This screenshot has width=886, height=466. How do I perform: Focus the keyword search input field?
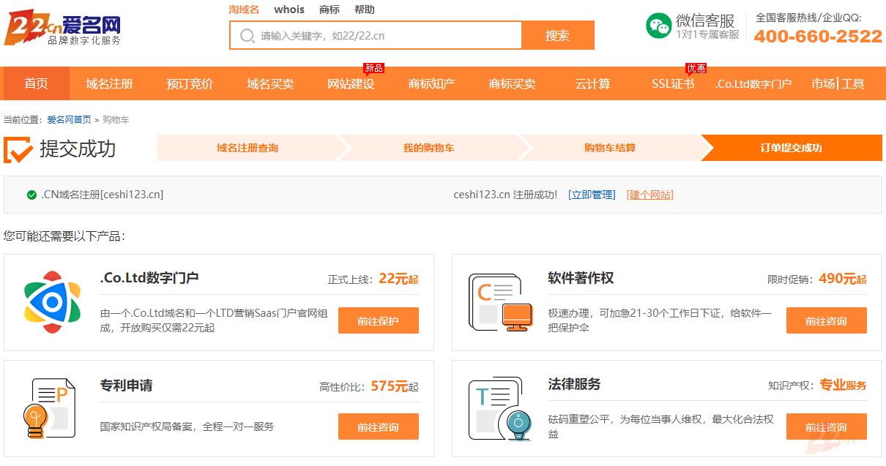[x=388, y=36]
